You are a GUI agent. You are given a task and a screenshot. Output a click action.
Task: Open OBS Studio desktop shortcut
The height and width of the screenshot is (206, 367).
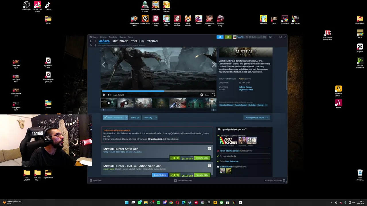(x=27, y=6)
